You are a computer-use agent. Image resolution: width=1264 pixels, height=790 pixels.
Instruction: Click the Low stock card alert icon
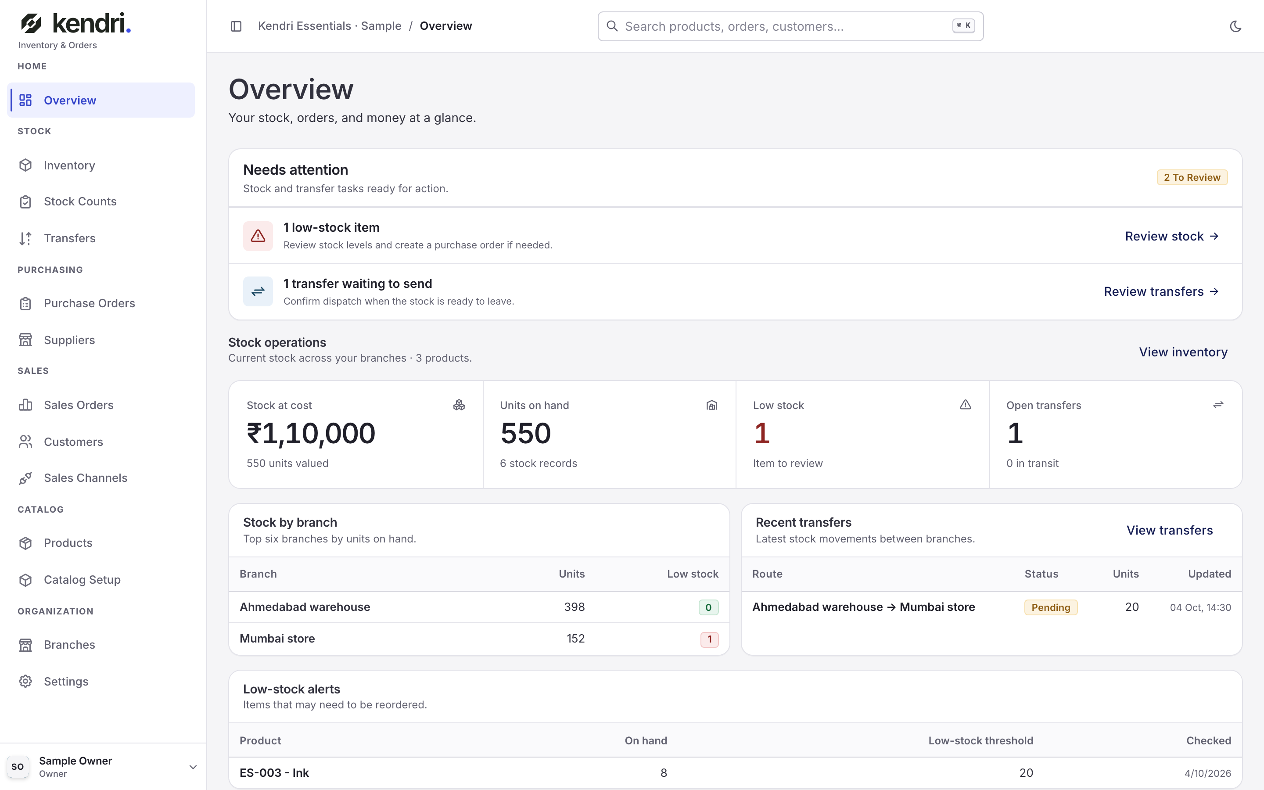[x=965, y=405]
